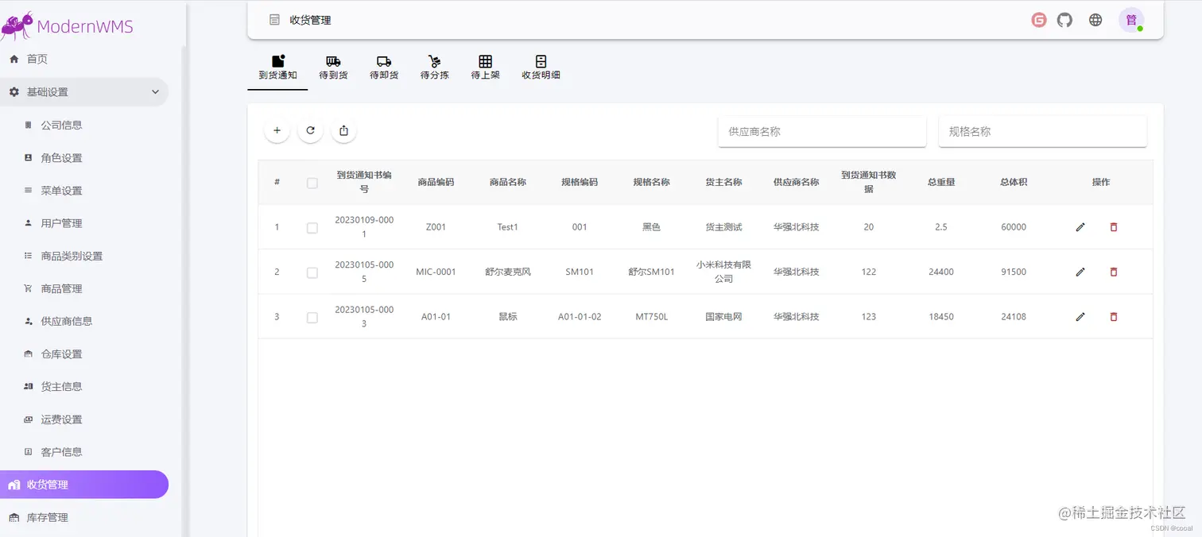Toggle the select-all header checkbox
This screenshot has height=537, width=1202.
pos(312,183)
